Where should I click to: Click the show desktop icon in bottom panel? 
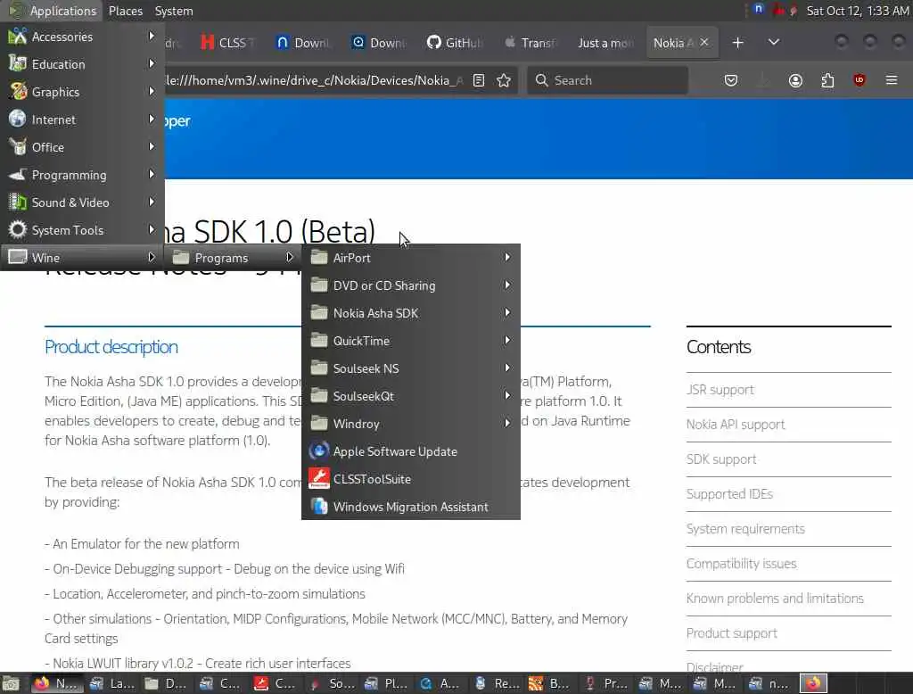11,683
